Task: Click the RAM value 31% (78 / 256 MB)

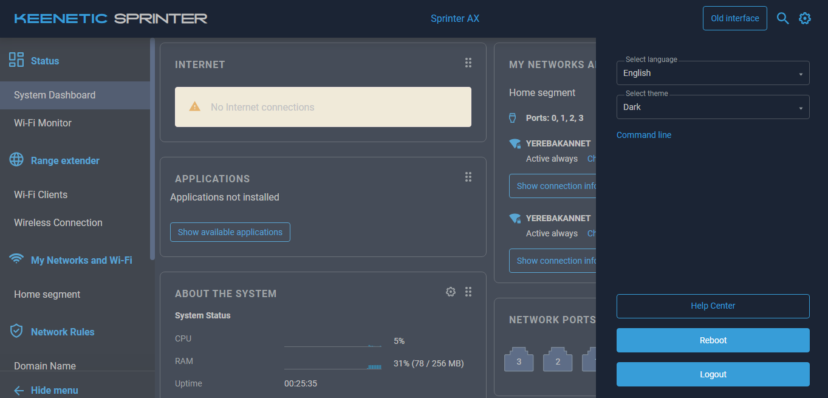Action: click(x=429, y=363)
